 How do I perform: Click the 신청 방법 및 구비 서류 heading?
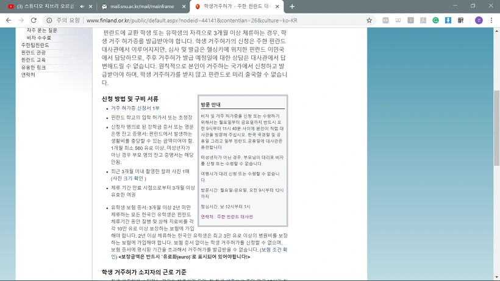[x=130, y=99]
